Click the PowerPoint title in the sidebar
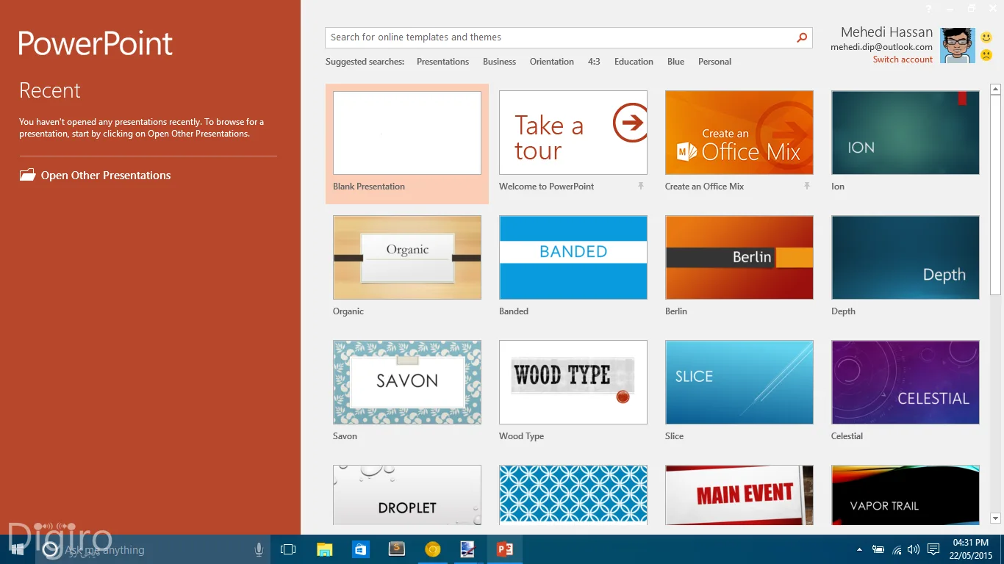 [96, 44]
